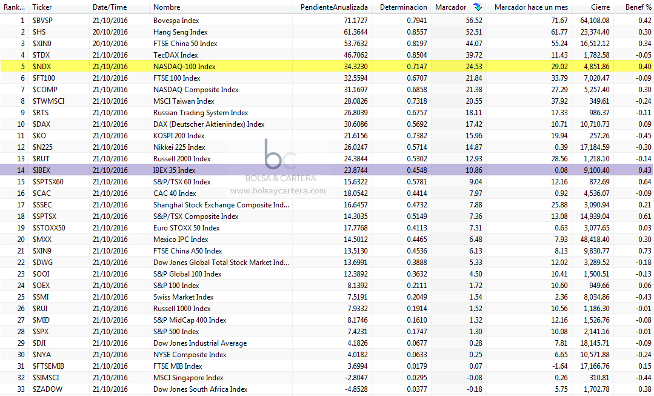Image resolution: width=654 pixels, height=396 pixels.
Task: Select the $N225 ticker
Action: click(x=42, y=147)
